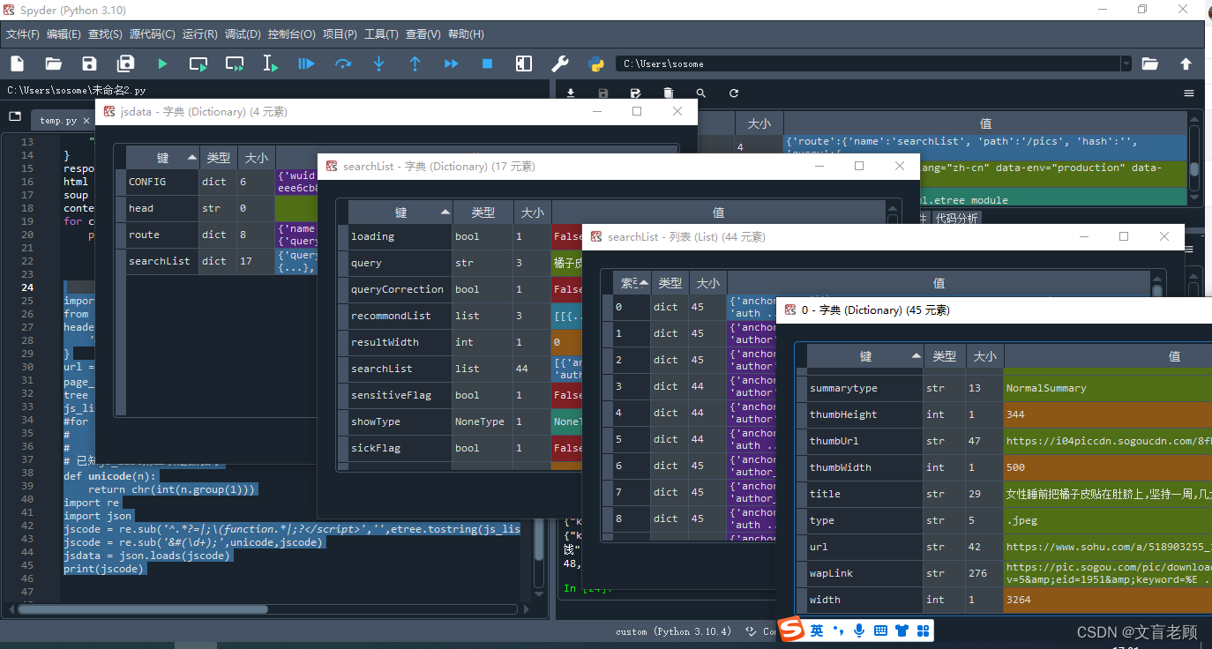
Task: Open Preferences with the wrench icon
Action: tap(559, 63)
